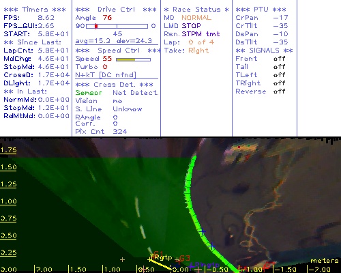This screenshot has width=341, height=273.
Task: Click the lower blue cross on green curve
Action: (x=211, y=246)
